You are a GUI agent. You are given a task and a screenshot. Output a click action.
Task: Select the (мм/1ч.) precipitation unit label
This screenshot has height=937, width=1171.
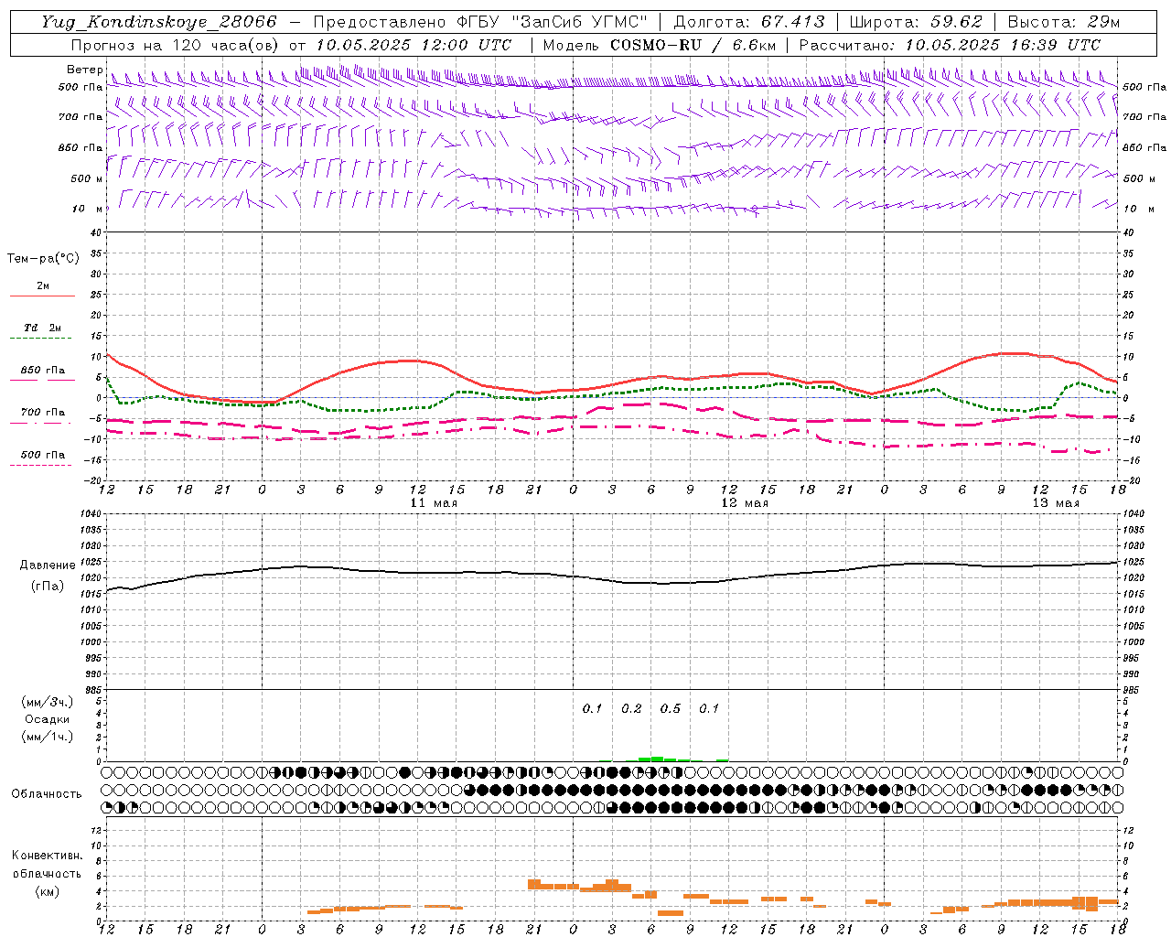pyautogui.click(x=48, y=737)
